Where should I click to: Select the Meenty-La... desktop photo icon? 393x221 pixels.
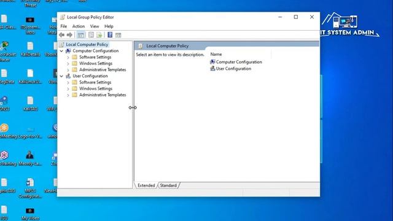click(30, 158)
